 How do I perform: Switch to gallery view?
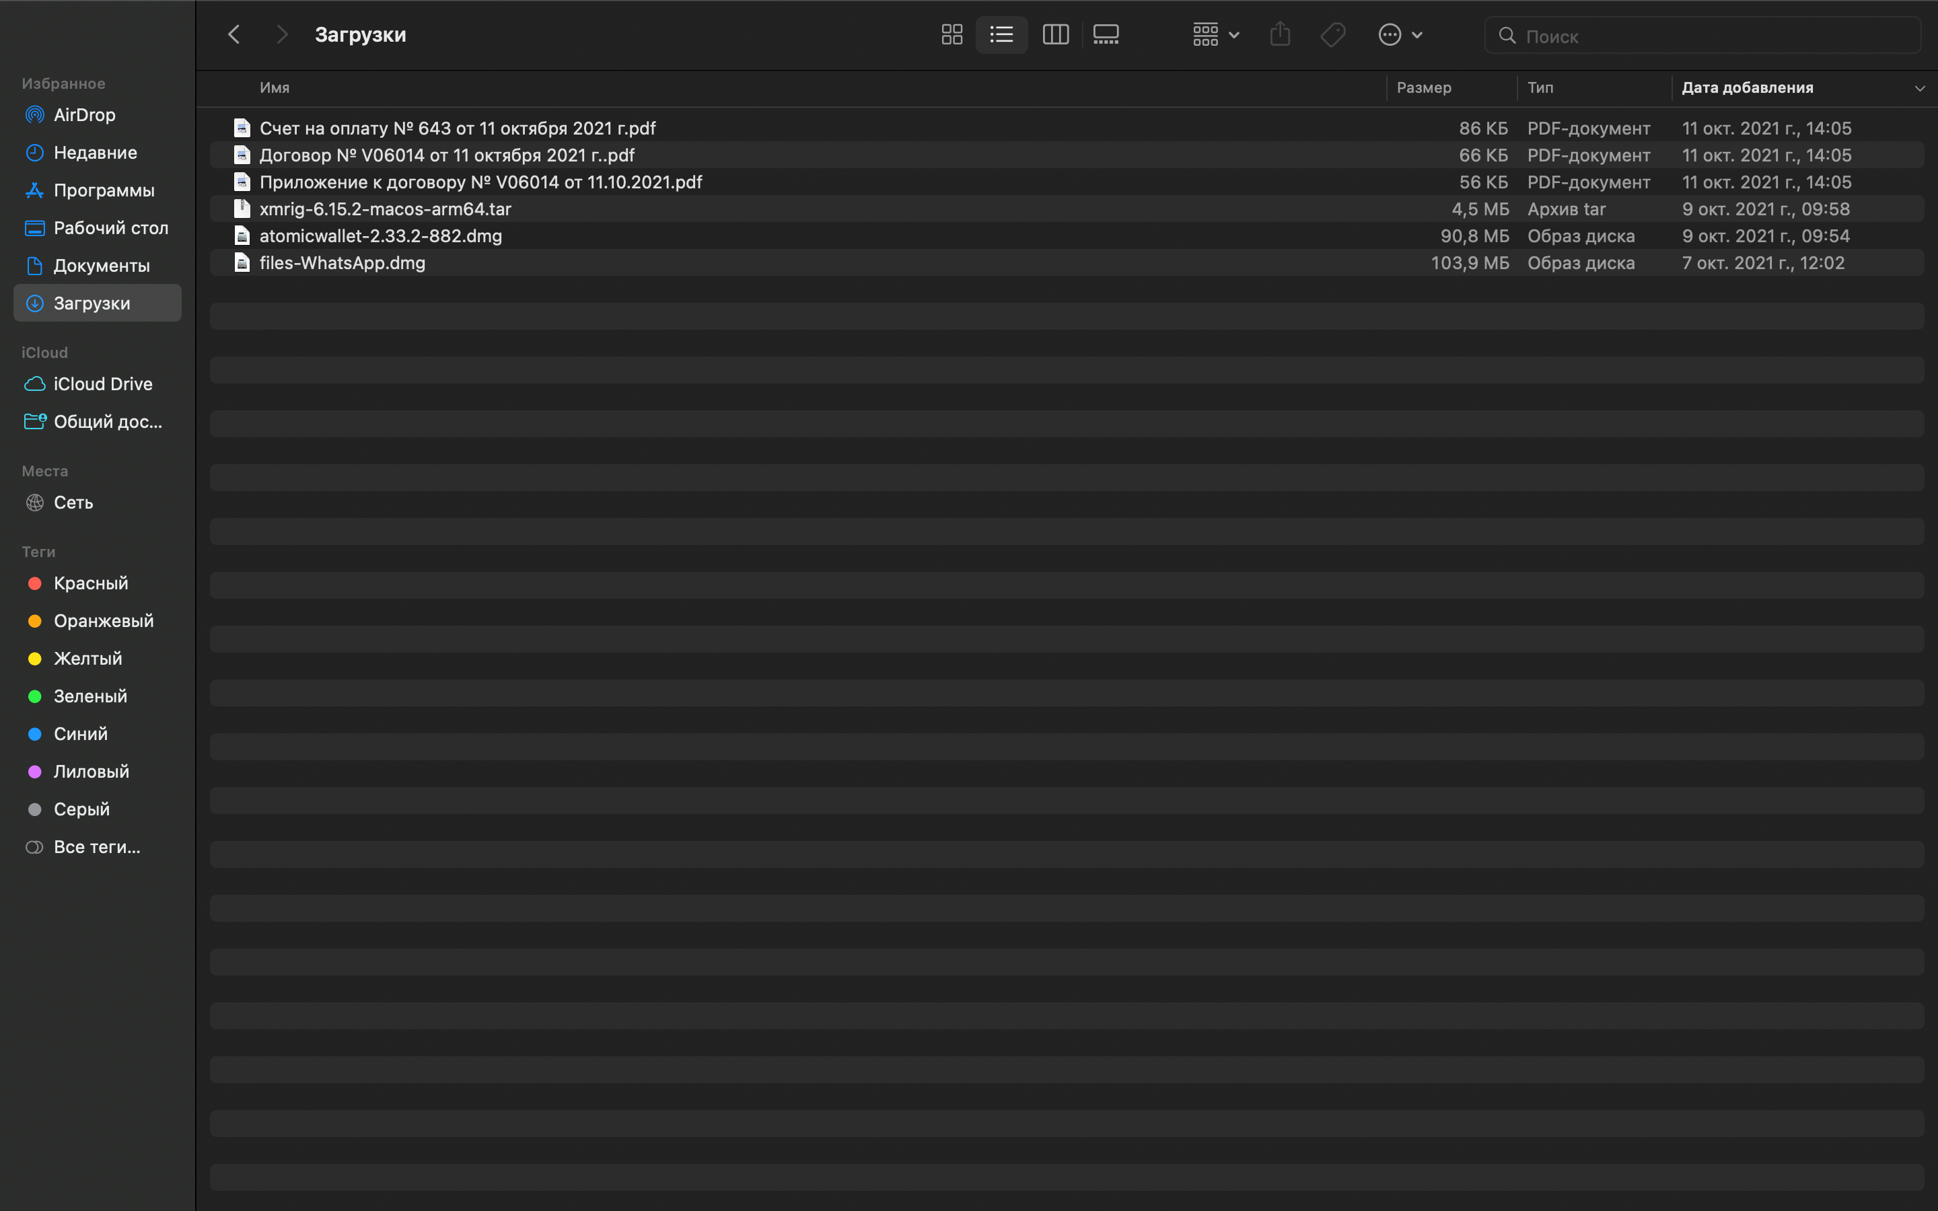pyautogui.click(x=1106, y=35)
